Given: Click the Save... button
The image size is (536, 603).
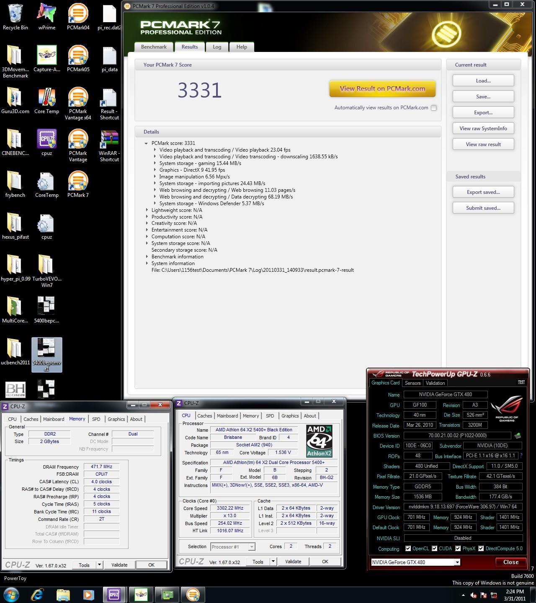Looking at the screenshot, I should pyautogui.click(x=483, y=97).
